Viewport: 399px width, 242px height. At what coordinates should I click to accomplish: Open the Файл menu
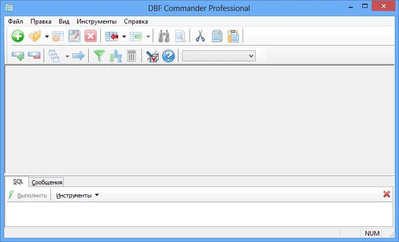pos(16,21)
